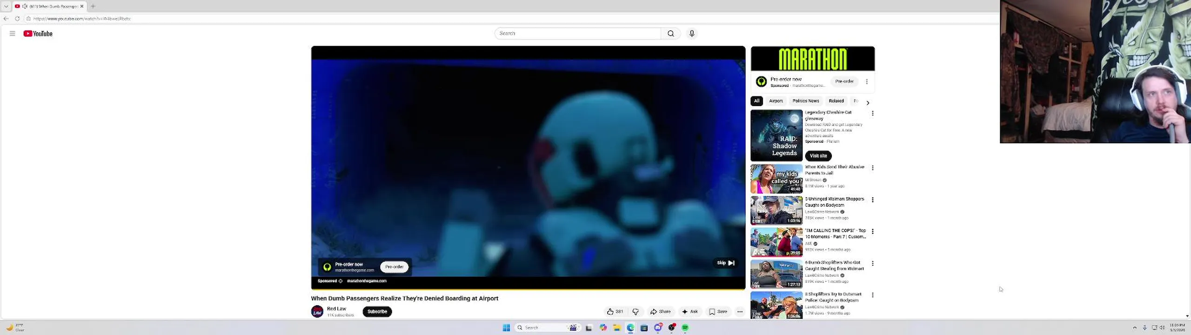Screen dimensions: 1191x335
Task: Open options menu on Marathon sidebar ad
Action: click(866, 82)
